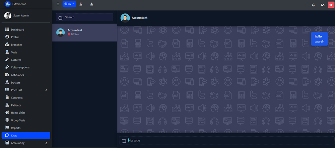Image resolution: width=335 pixels, height=148 pixels.
Task: Open the chat messages icon in header
Action: click(323, 5)
